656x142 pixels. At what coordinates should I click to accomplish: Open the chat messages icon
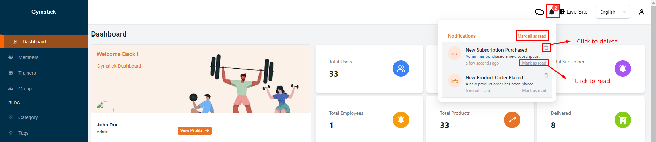(x=539, y=12)
